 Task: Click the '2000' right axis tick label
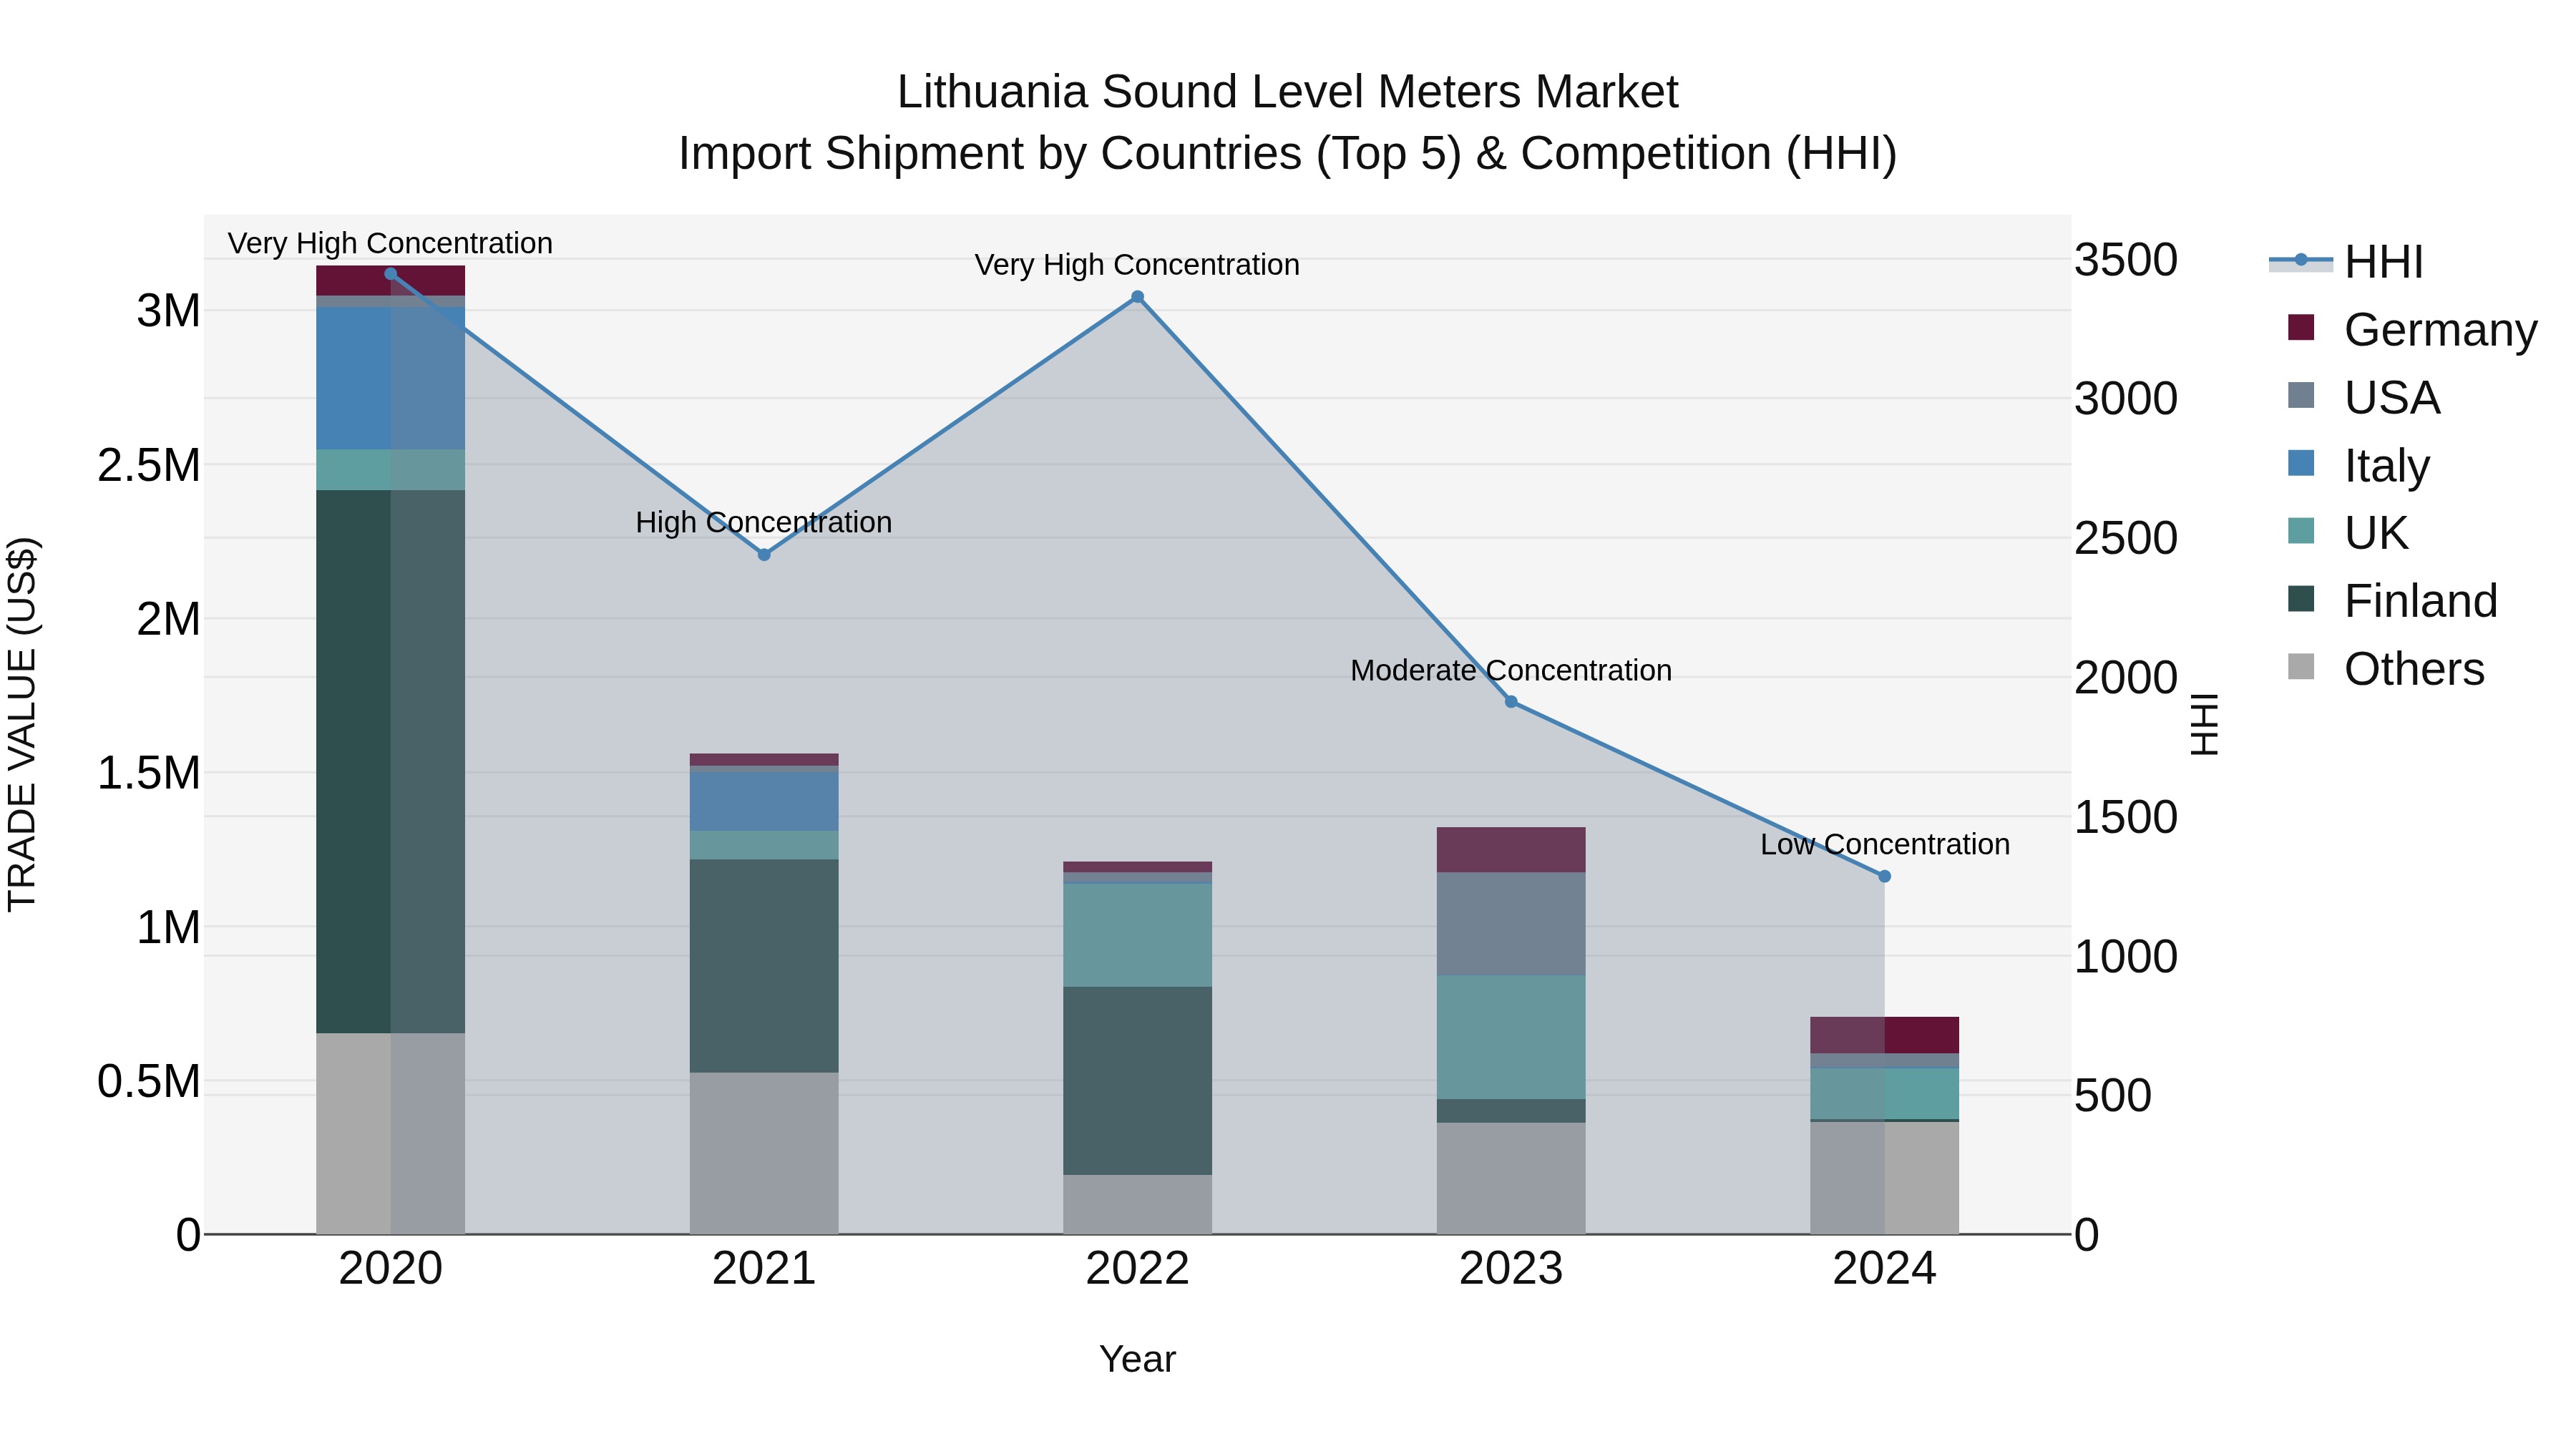2126,678
